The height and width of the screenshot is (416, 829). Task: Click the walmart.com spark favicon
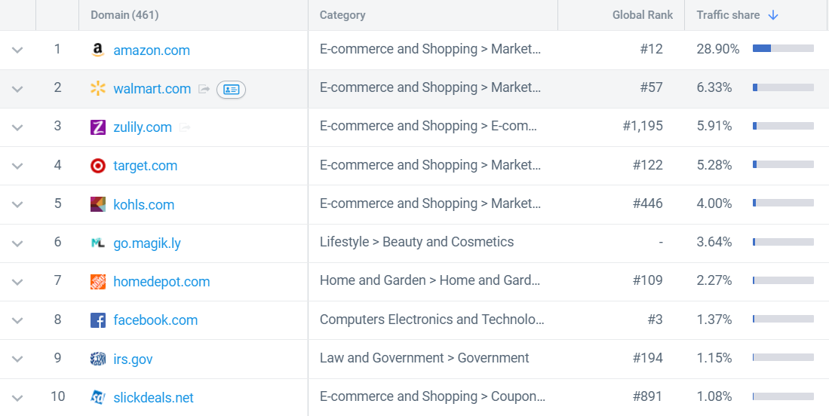(x=98, y=89)
